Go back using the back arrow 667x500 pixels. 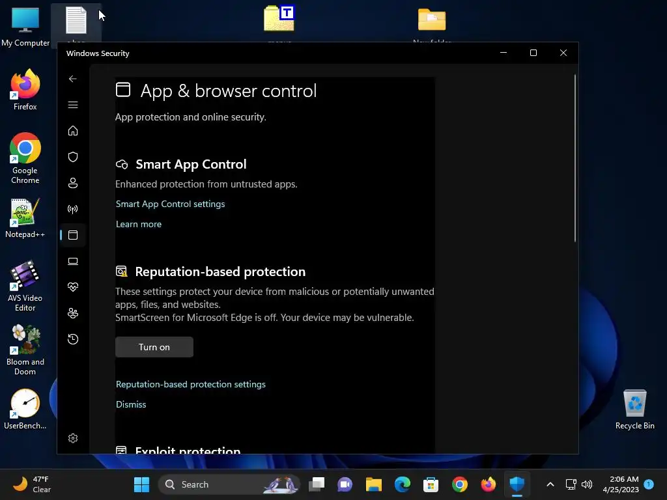coord(73,79)
